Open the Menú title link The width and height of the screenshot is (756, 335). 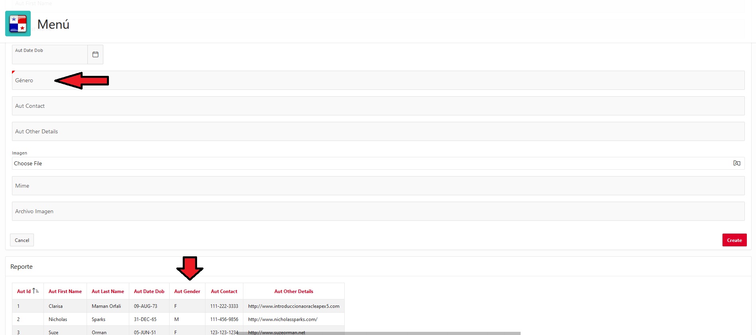click(x=53, y=24)
